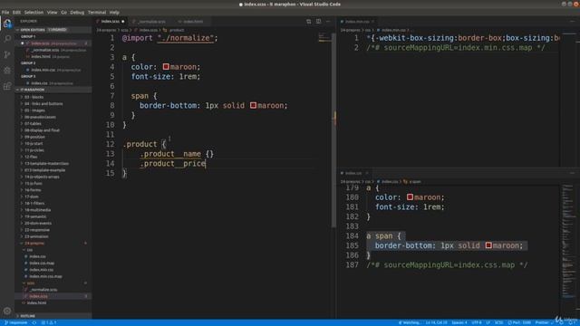580x326 pixels.
Task: Open the Debug view in activity bar
Action: point(7,71)
